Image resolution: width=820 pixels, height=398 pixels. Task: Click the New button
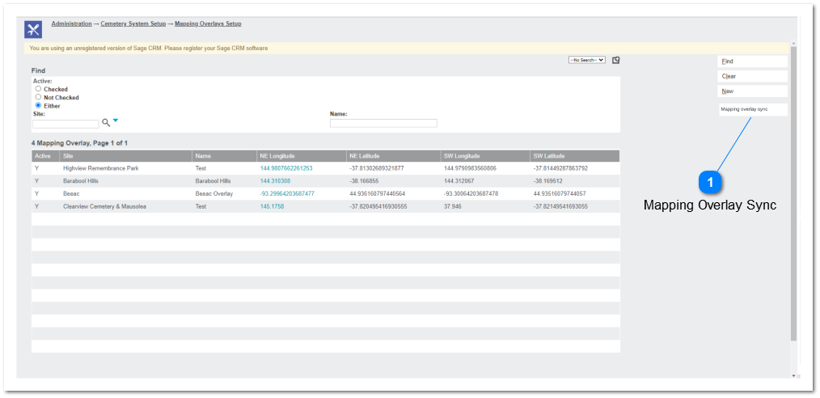point(753,91)
